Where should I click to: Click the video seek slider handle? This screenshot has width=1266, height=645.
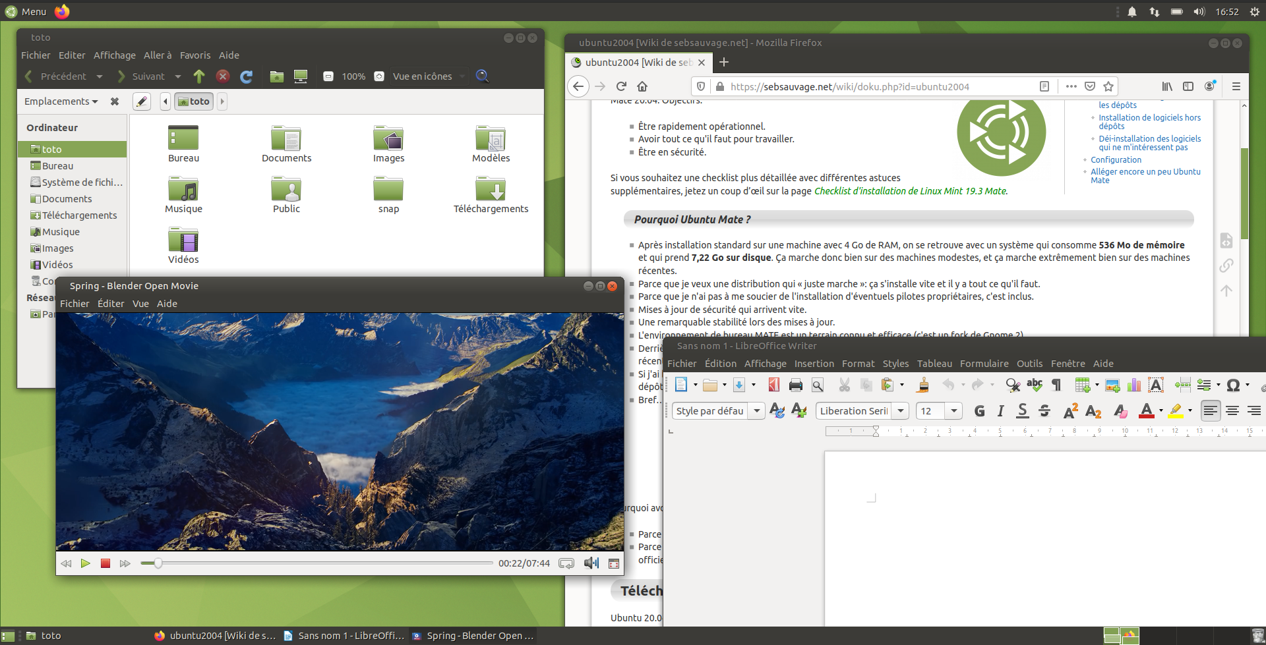click(158, 563)
